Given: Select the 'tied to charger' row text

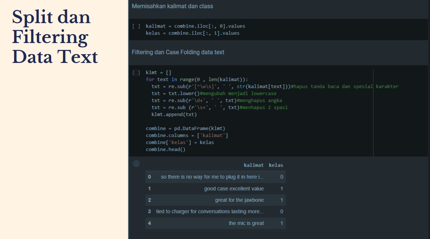Looking at the screenshot, I should (210, 211).
